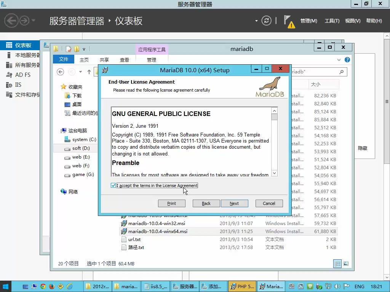Select web (E:) drive
This screenshot has height=292, width=390.
(81, 157)
